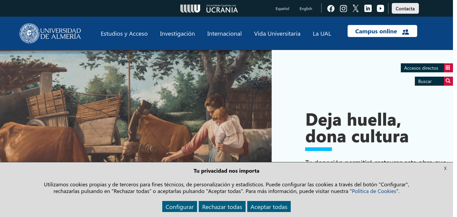This screenshot has height=217, width=457.
Task: Expand the Investigación menu
Action: coord(177,34)
